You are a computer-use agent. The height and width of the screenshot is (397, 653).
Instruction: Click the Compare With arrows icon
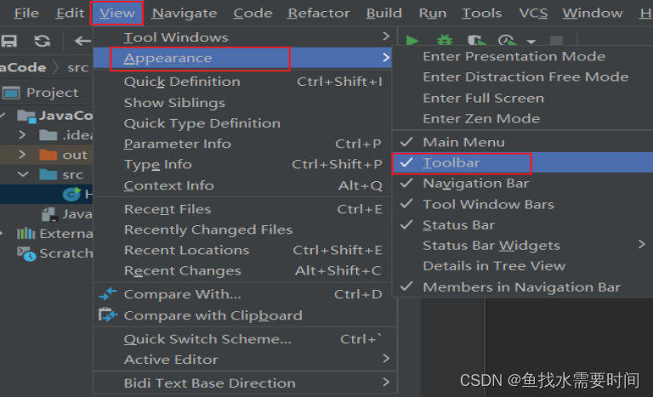(107, 294)
